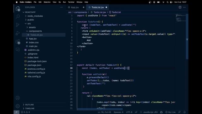Open .eslintrc.cjs file
This screenshot has width=202, height=114.
44,50
